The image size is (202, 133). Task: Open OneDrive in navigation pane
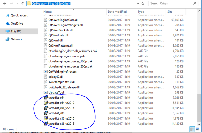click(14, 24)
